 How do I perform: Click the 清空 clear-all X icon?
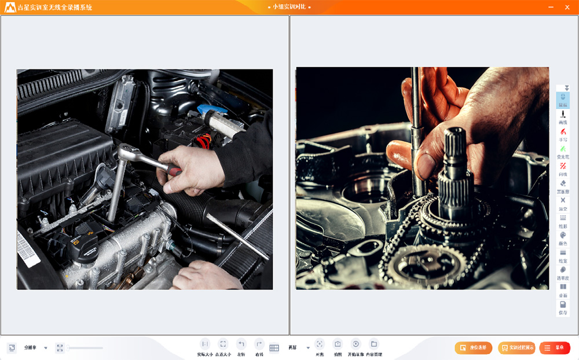tap(562, 201)
